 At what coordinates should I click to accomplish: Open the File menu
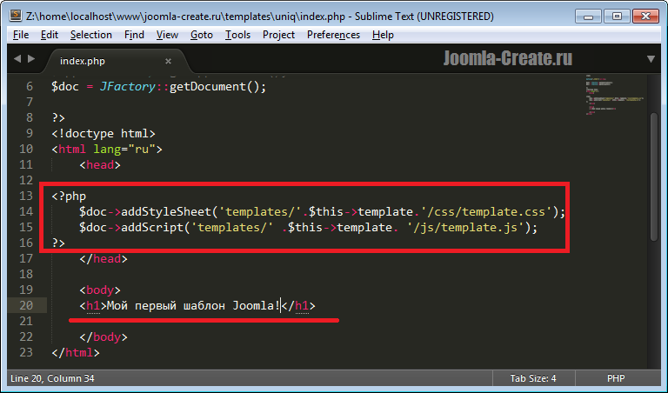[21, 35]
